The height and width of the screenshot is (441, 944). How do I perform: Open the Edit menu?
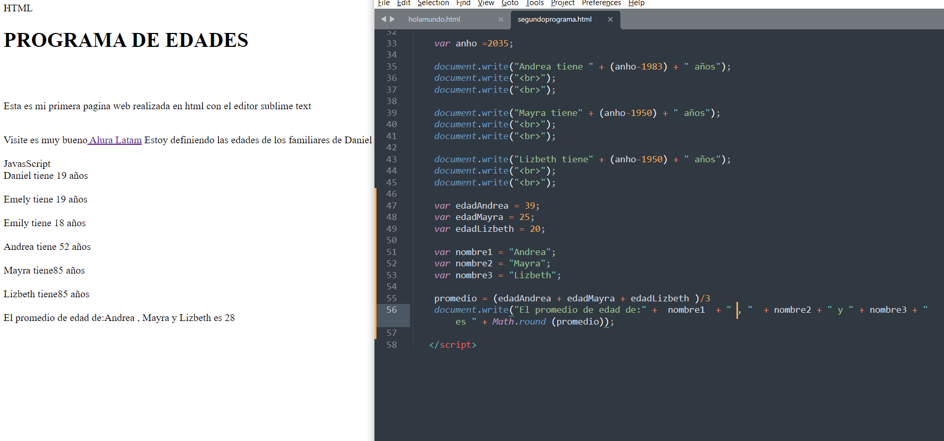point(404,3)
